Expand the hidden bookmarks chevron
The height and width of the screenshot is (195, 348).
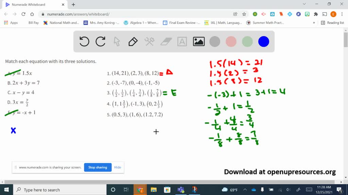314,23
